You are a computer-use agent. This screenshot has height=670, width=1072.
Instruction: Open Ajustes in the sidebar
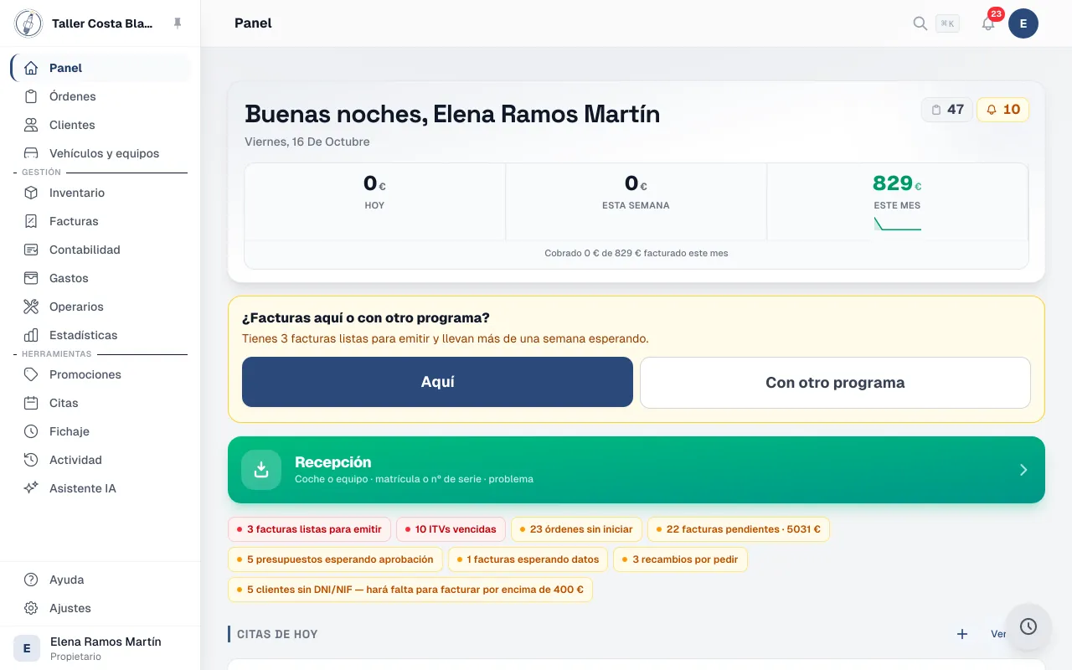[x=100, y=608]
